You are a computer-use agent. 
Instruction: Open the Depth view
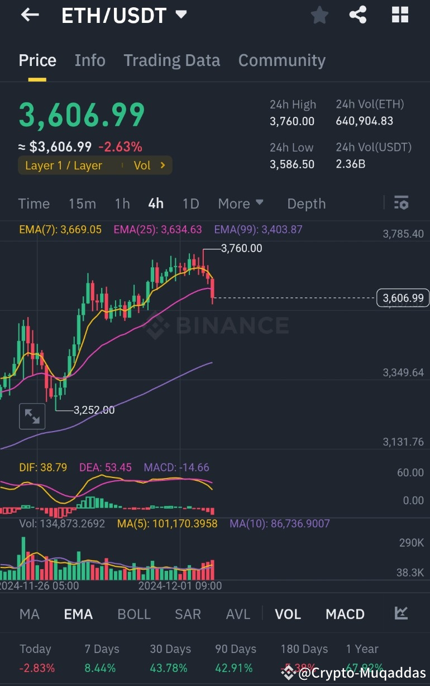[x=306, y=203]
